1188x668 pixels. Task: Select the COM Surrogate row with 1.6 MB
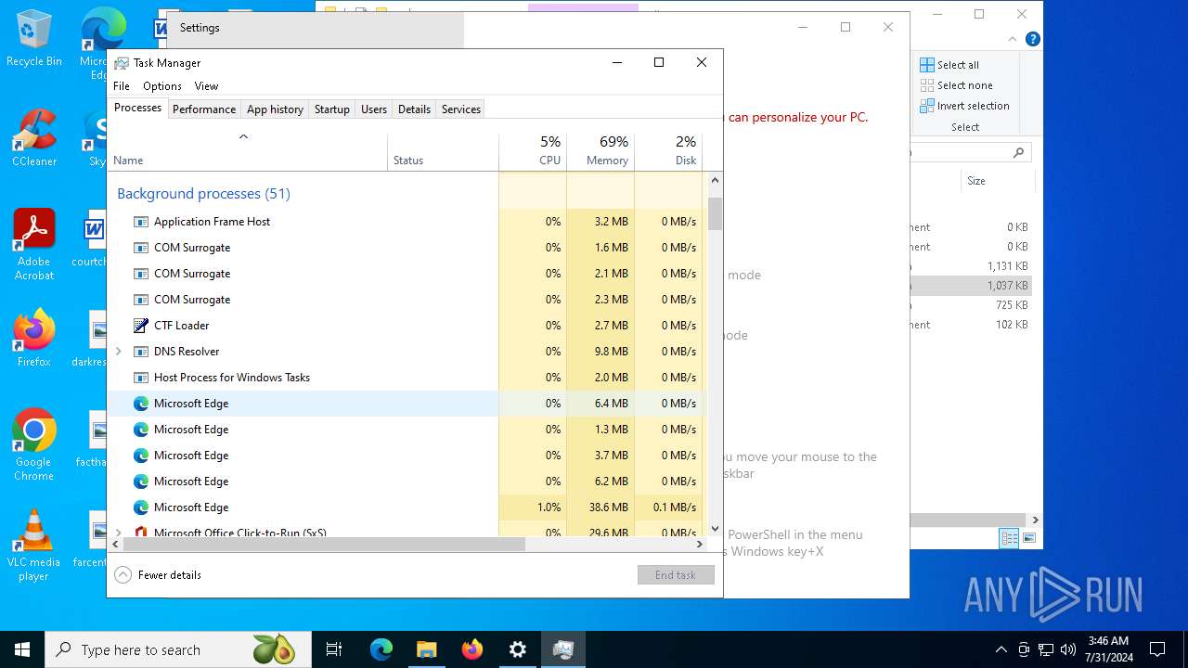point(406,248)
